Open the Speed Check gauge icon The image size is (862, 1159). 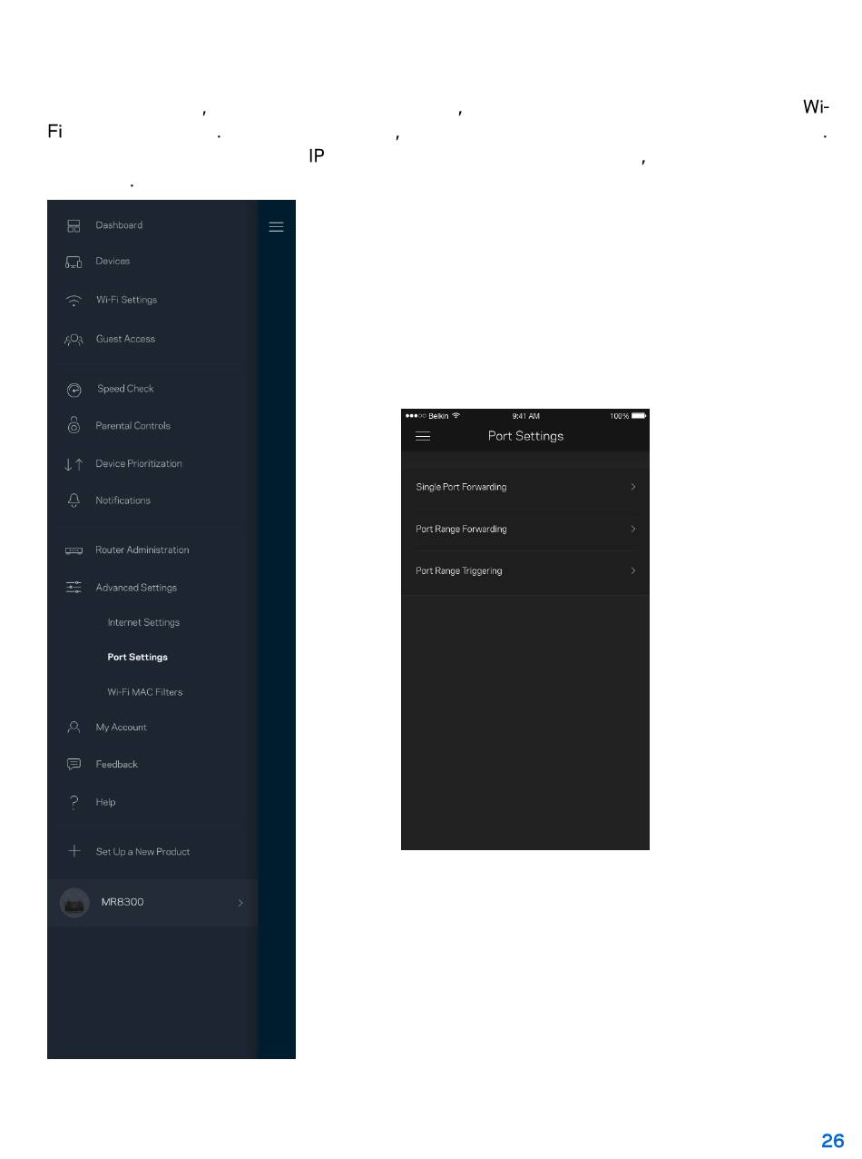[74, 390]
